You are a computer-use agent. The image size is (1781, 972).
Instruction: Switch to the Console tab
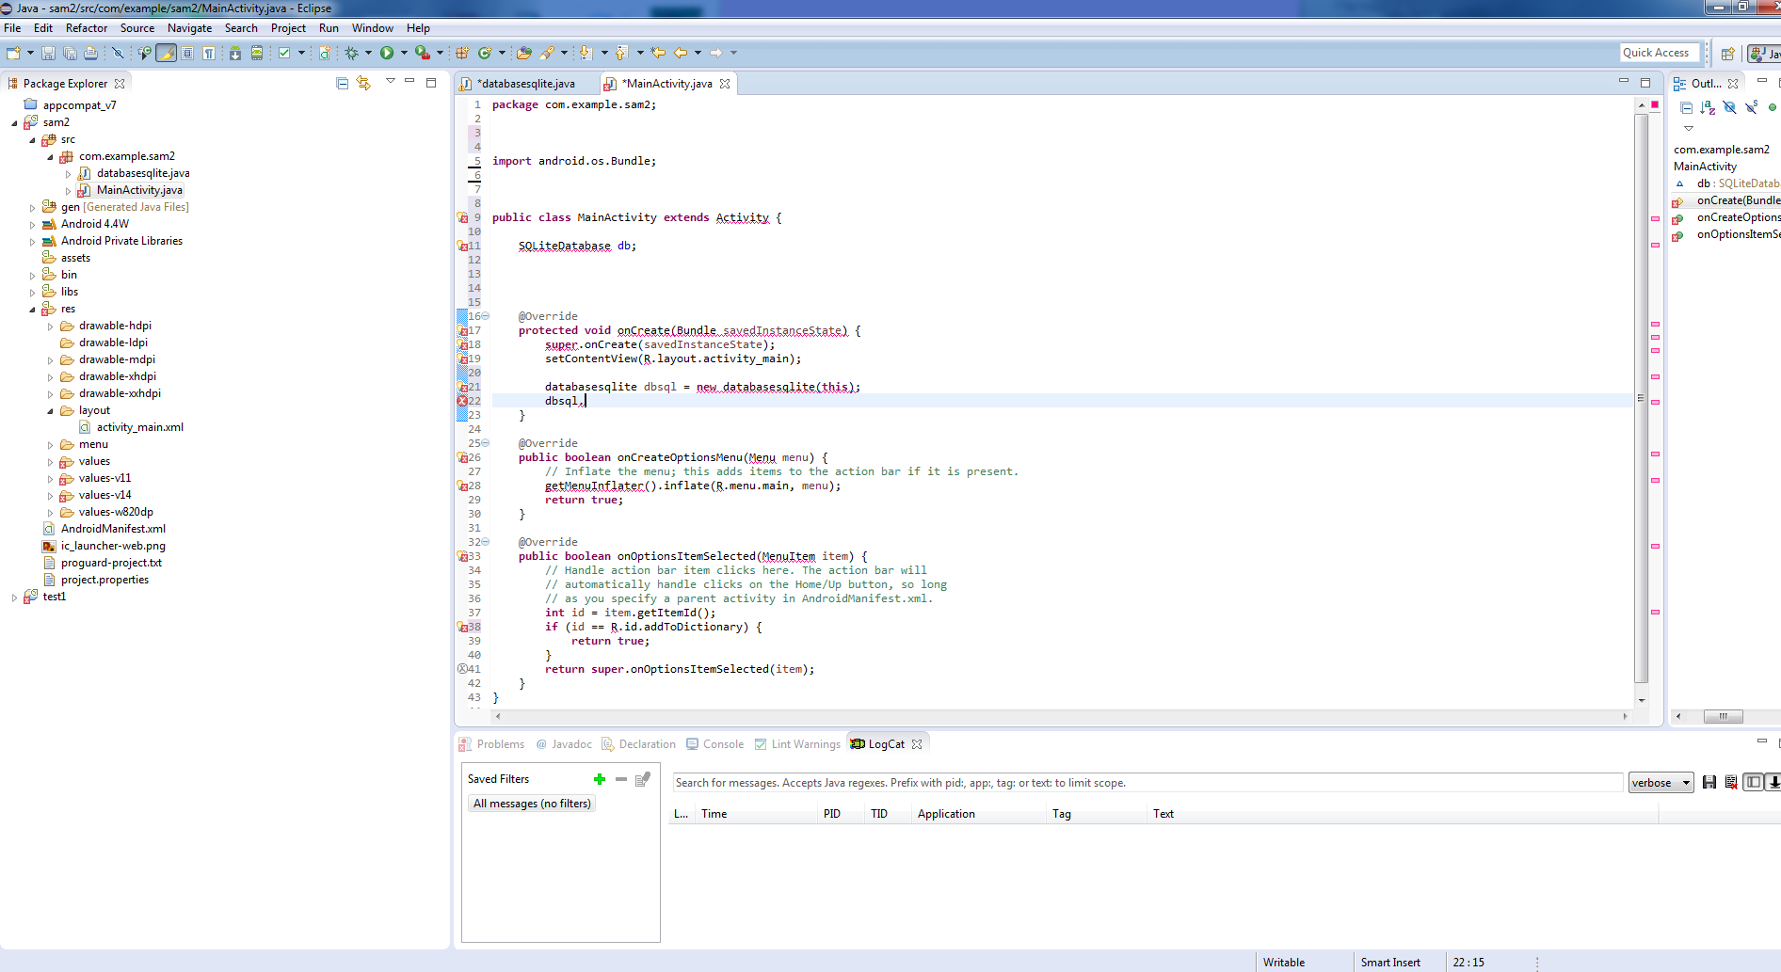(715, 744)
